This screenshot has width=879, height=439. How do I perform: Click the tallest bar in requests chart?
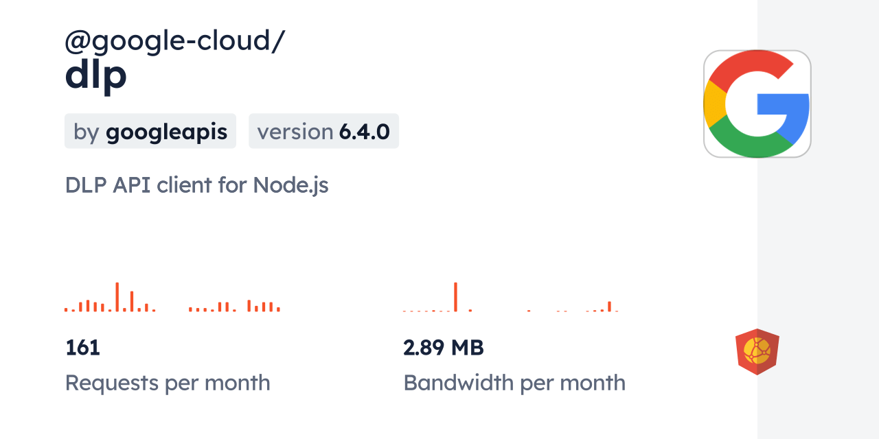(x=117, y=297)
